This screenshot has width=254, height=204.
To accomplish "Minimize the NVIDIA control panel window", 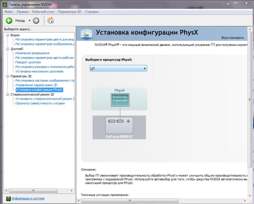I will tap(228, 3).
